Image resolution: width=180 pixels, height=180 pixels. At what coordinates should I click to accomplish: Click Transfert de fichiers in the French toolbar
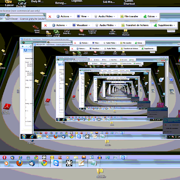[135, 25]
